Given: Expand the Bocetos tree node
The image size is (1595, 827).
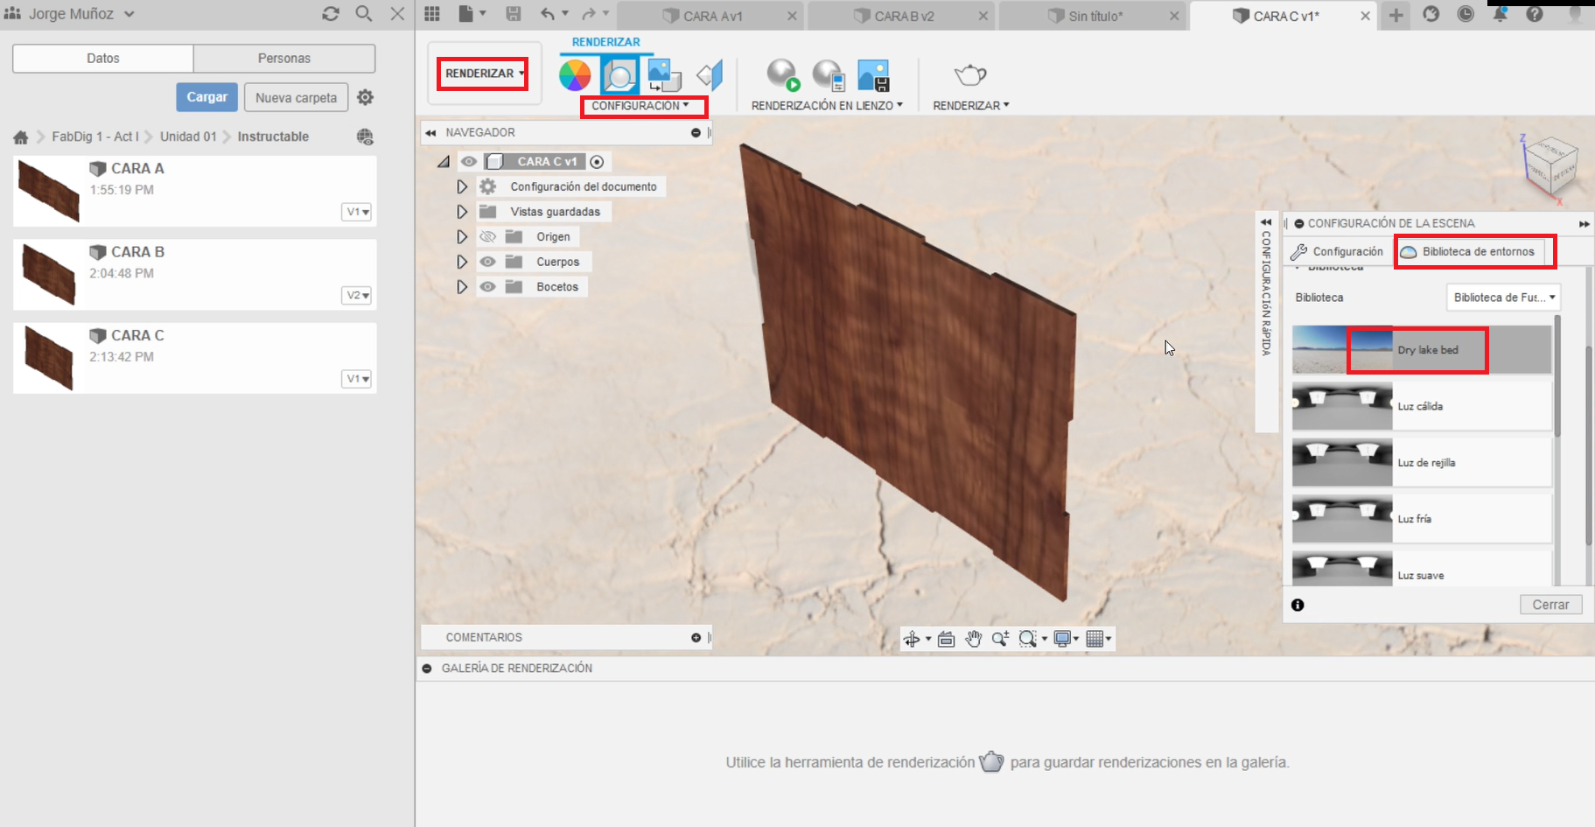Looking at the screenshot, I should pyautogui.click(x=462, y=287).
